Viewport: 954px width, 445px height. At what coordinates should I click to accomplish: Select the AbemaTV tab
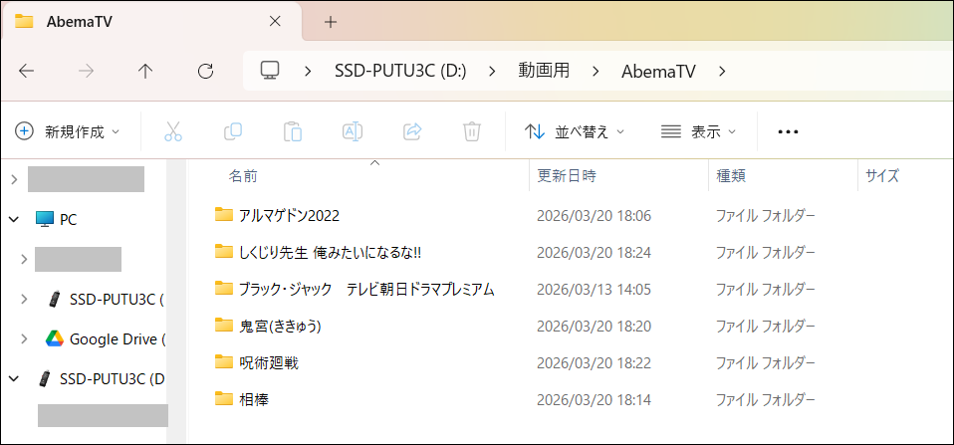pos(151,22)
